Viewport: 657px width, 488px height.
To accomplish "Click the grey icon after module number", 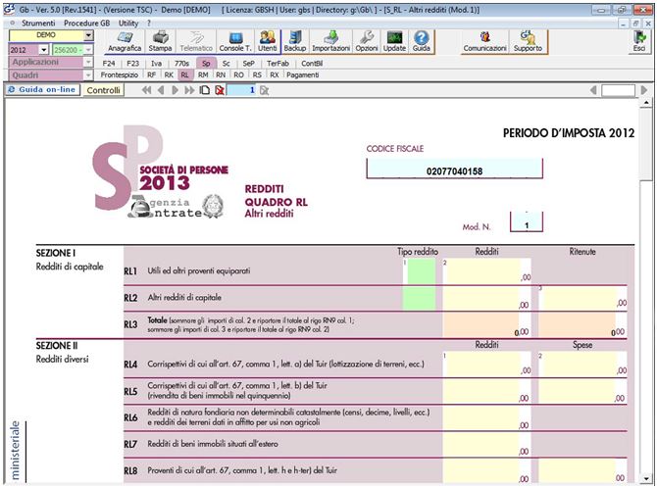I will [264, 90].
